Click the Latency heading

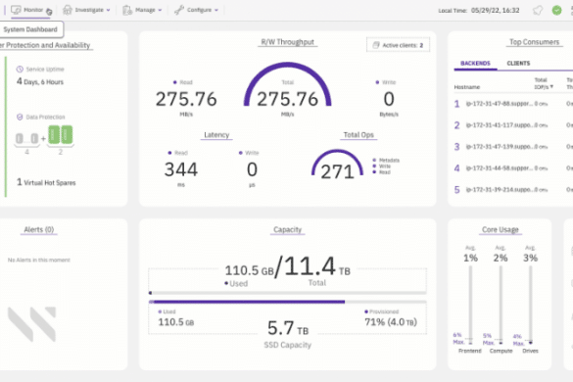[216, 135]
